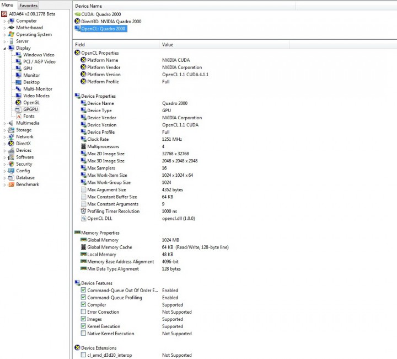397x359 pixels.
Task: Click the CUDA: Quadro 2000 NVIDIA icon
Action: 78,14
